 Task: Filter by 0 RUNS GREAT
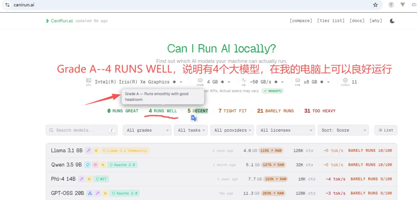pyautogui.click(x=123, y=111)
